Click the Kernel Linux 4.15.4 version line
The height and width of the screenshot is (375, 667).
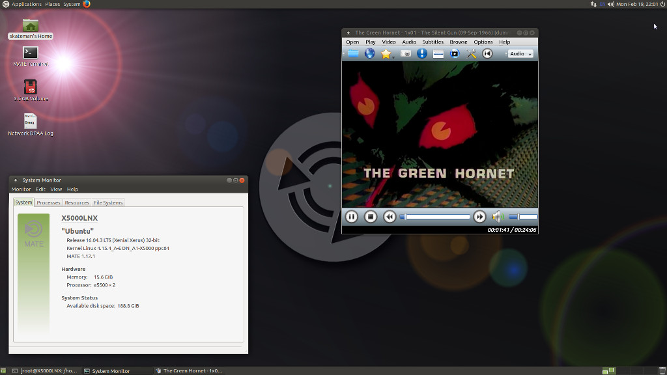118,248
